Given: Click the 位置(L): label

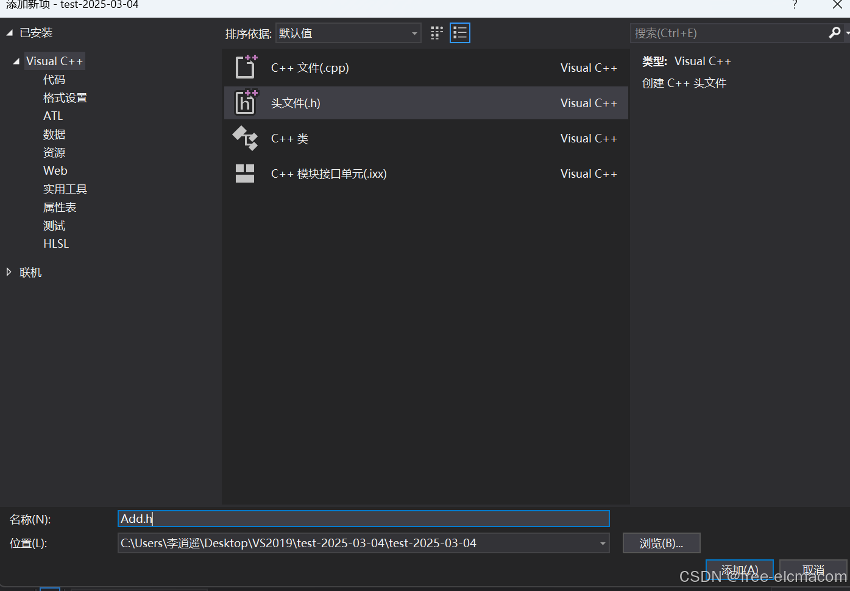Looking at the screenshot, I should coord(29,543).
